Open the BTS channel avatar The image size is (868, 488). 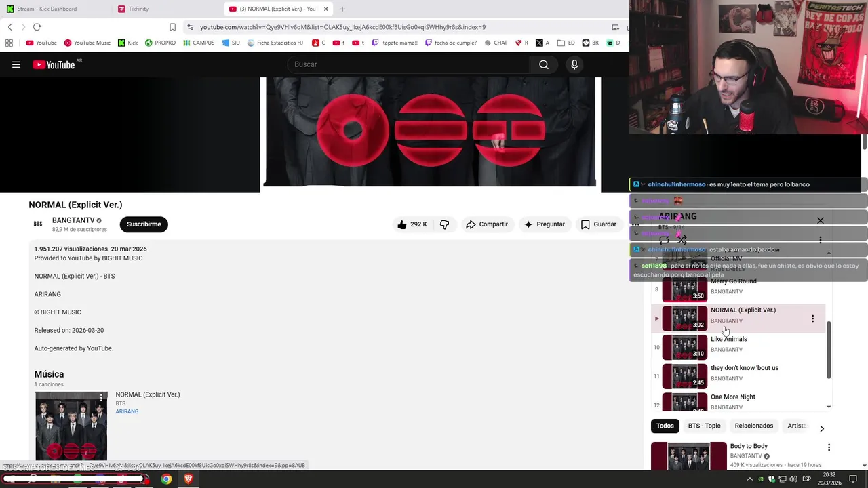pos(38,224)
